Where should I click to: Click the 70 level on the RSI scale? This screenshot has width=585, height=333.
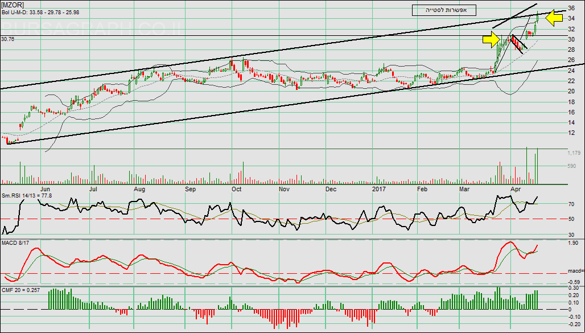click(572, 204)
